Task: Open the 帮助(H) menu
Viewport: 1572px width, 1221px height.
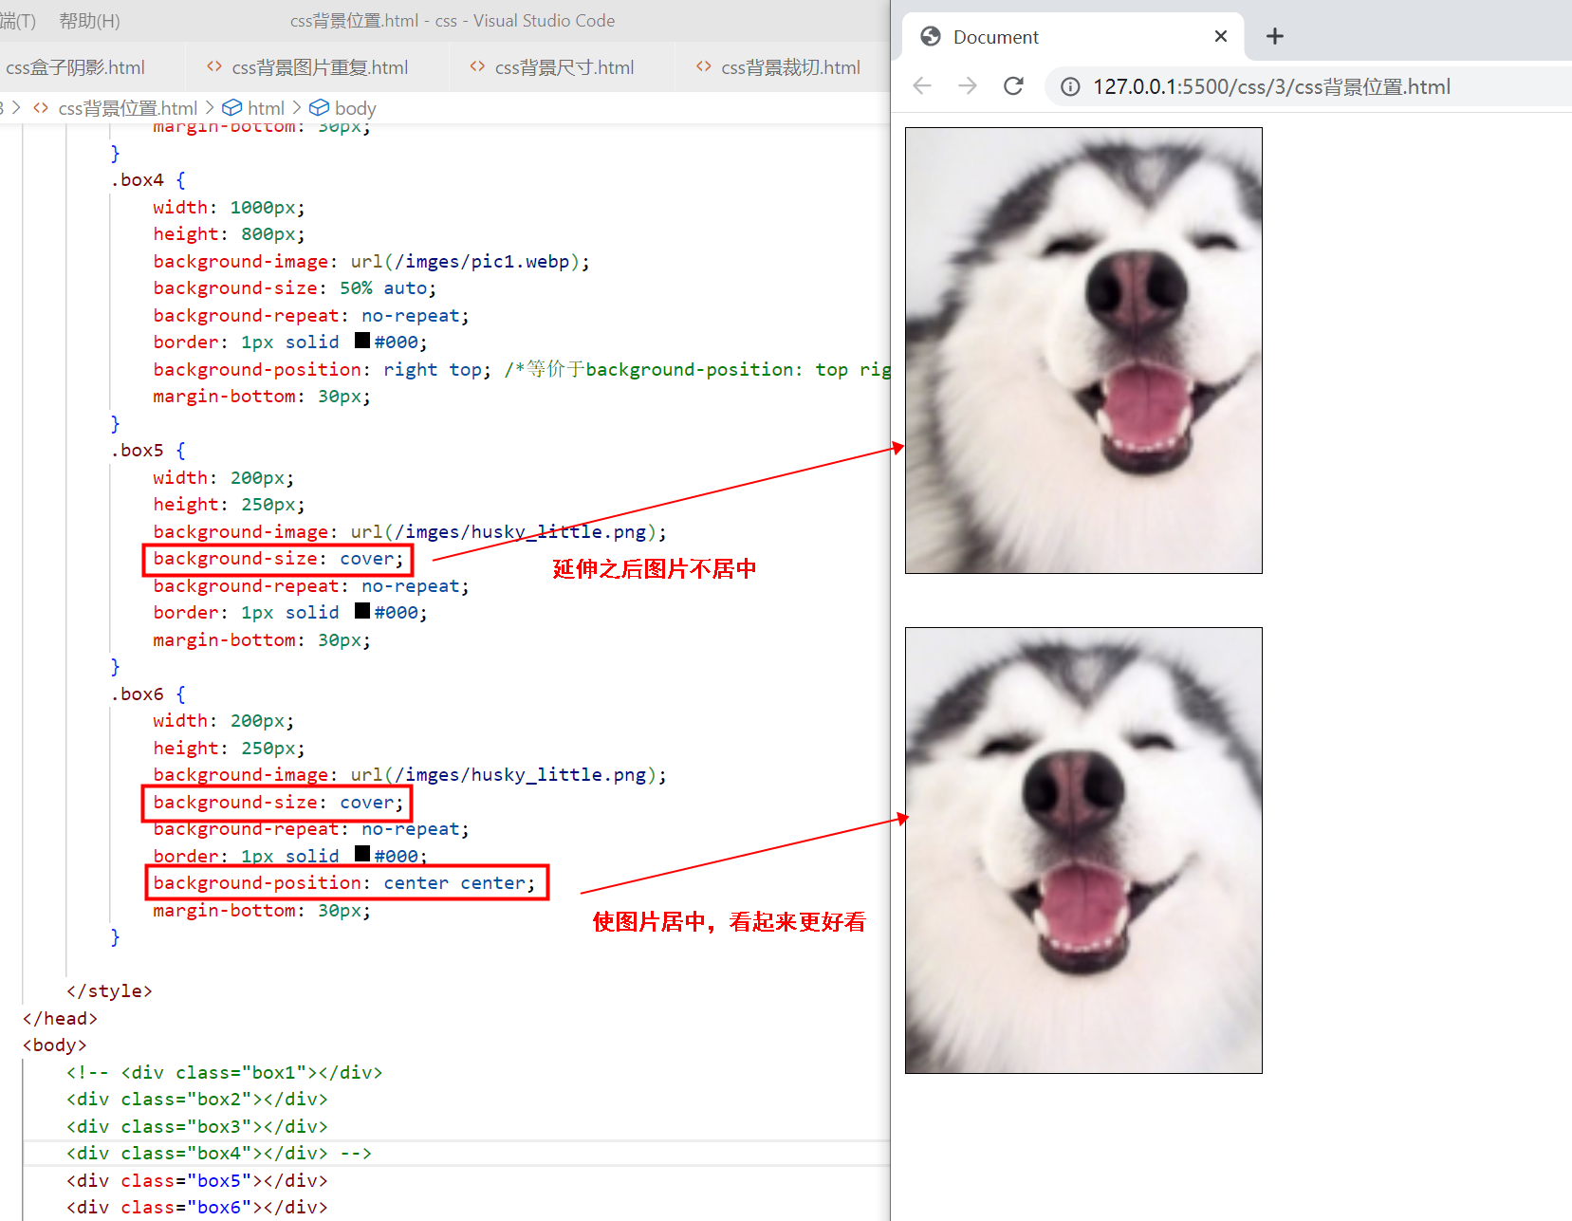Action: tap(89, 20)
